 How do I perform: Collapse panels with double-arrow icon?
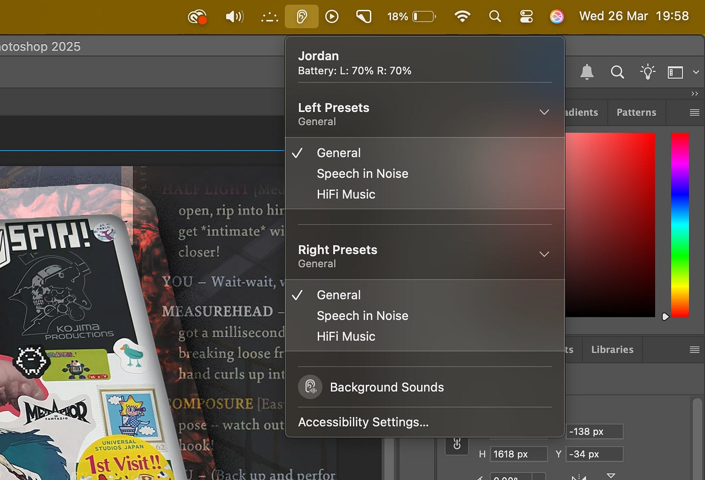click(x=695, y=94)
